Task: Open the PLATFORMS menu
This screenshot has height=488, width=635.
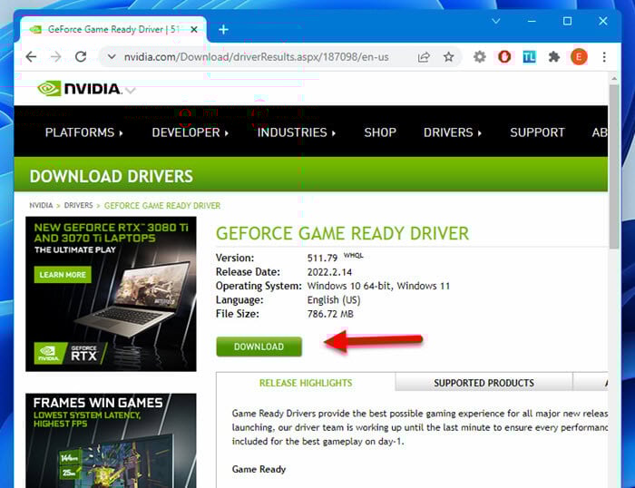Action: pyautogui.click(x=83, y=132)
